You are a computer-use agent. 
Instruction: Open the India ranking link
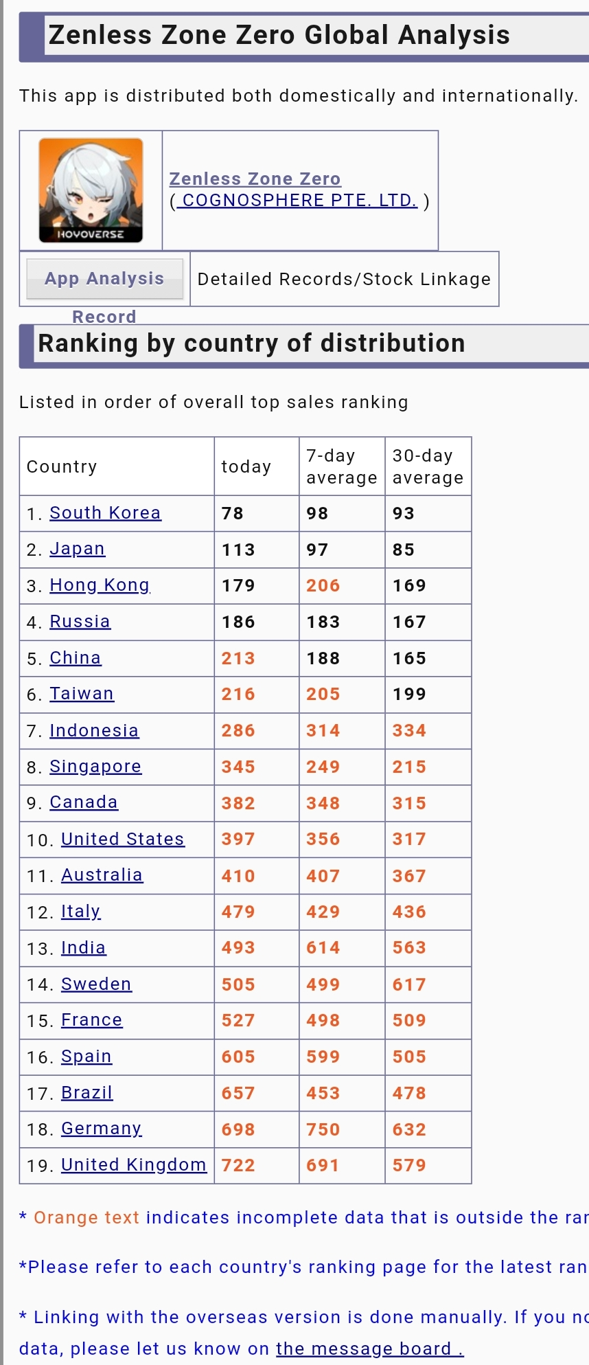[83, 947]
